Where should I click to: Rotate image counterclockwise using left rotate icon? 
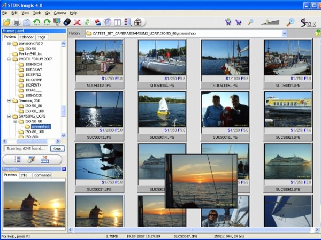coord(37,22)
